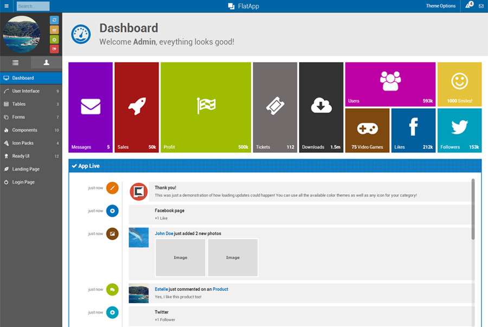Image resolution: width=488 pixels, height=327 pixels.
Task: Expand Forms menu item
Action: [x=31, y=117]
